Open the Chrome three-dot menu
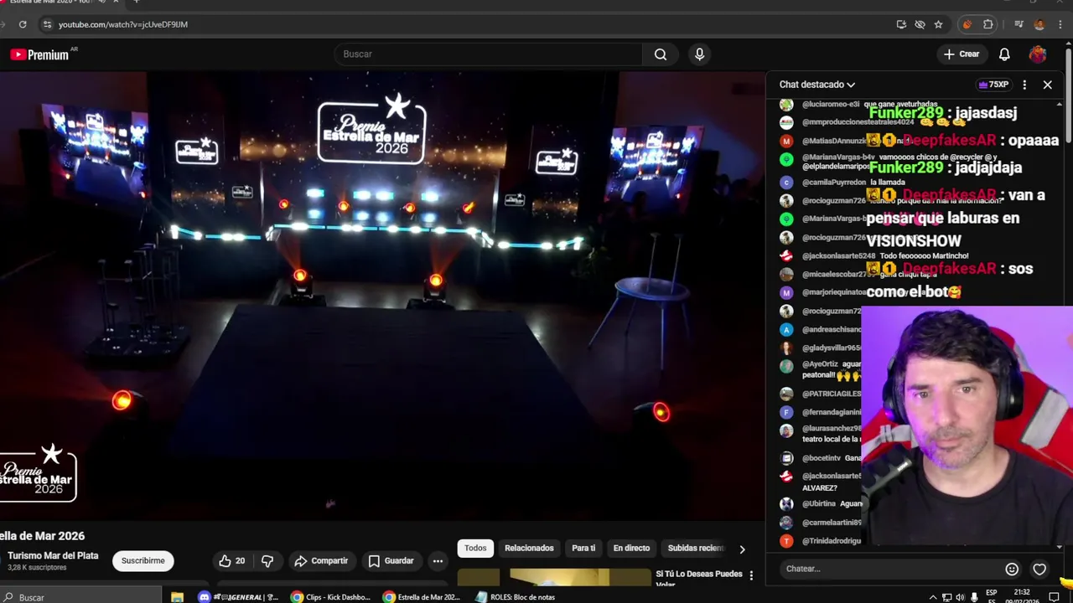The height and width of the screenshot is (603, 1073). coord(1060,24)
